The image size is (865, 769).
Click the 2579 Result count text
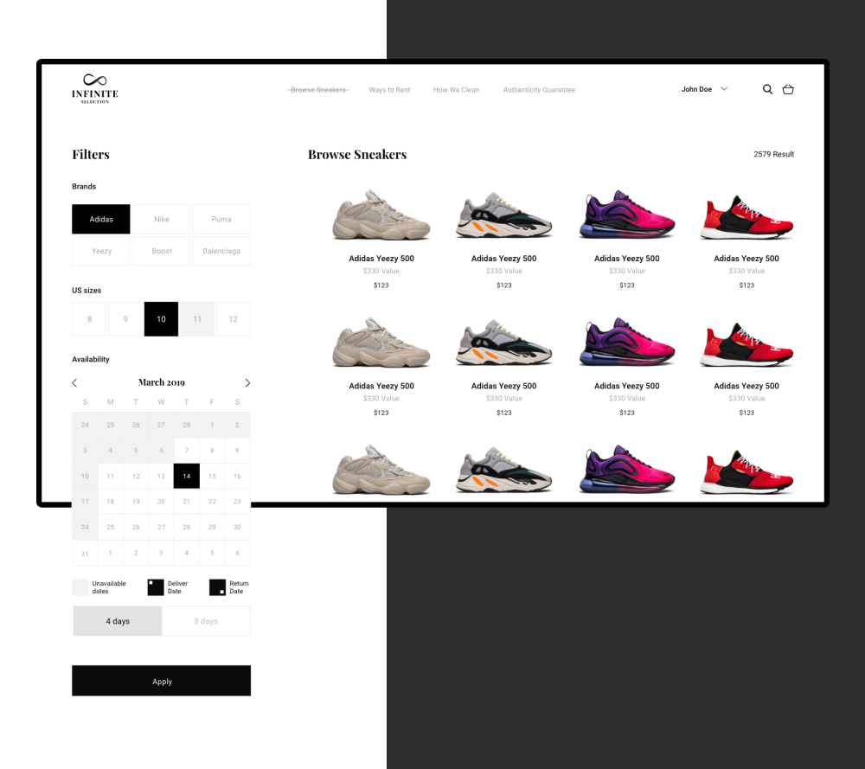tap(773, 154)
